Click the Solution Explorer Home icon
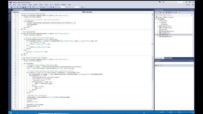Screen dimensions: 203x114 point(160,13)
